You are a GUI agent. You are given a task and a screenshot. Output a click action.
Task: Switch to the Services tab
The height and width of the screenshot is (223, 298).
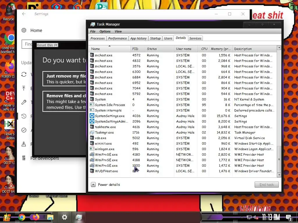[195, 38]
